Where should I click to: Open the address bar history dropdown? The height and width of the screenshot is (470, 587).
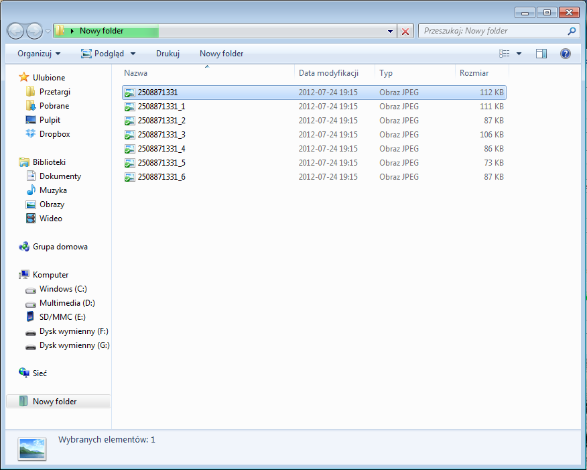click(390, 31)
